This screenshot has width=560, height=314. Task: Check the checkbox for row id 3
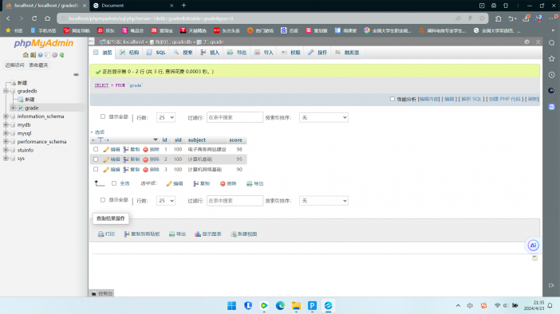click(96, 169)
